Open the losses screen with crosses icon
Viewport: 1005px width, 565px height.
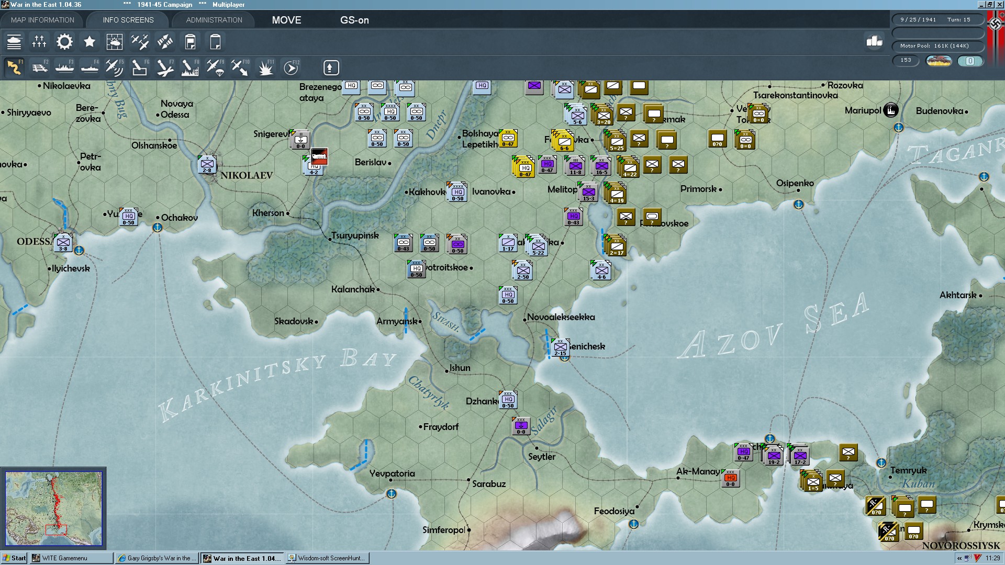coord(39,42)
